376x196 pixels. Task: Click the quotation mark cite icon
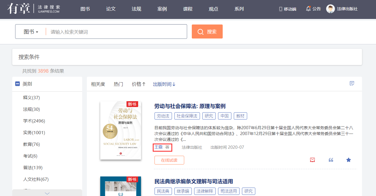click(x=331, y=160)
